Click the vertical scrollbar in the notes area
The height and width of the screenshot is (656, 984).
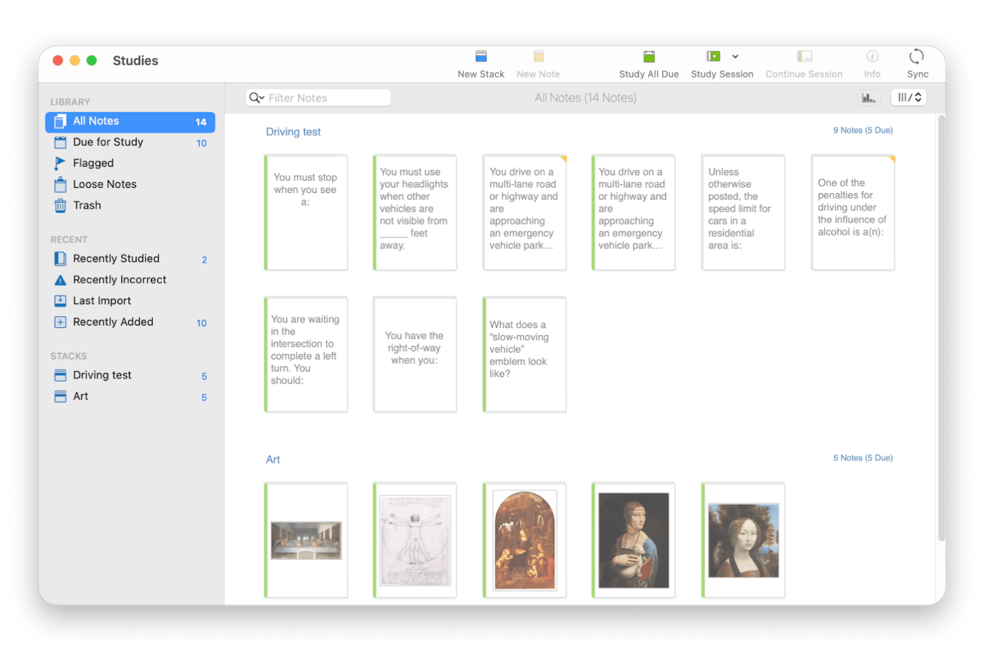[x=941, y=328]
